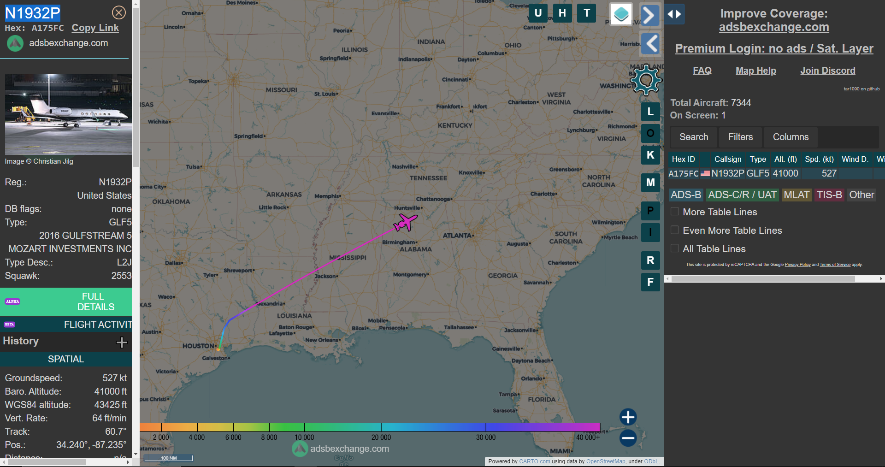
Task: Zoom out with the minus button
Action: (x=628, y=438)
